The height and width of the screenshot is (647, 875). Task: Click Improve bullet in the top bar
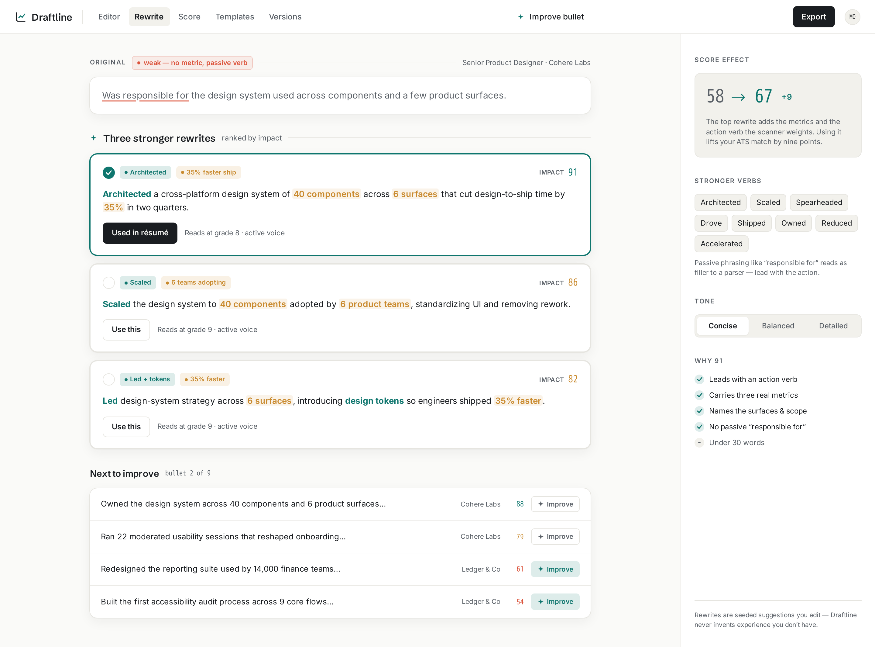coord(551,17)
